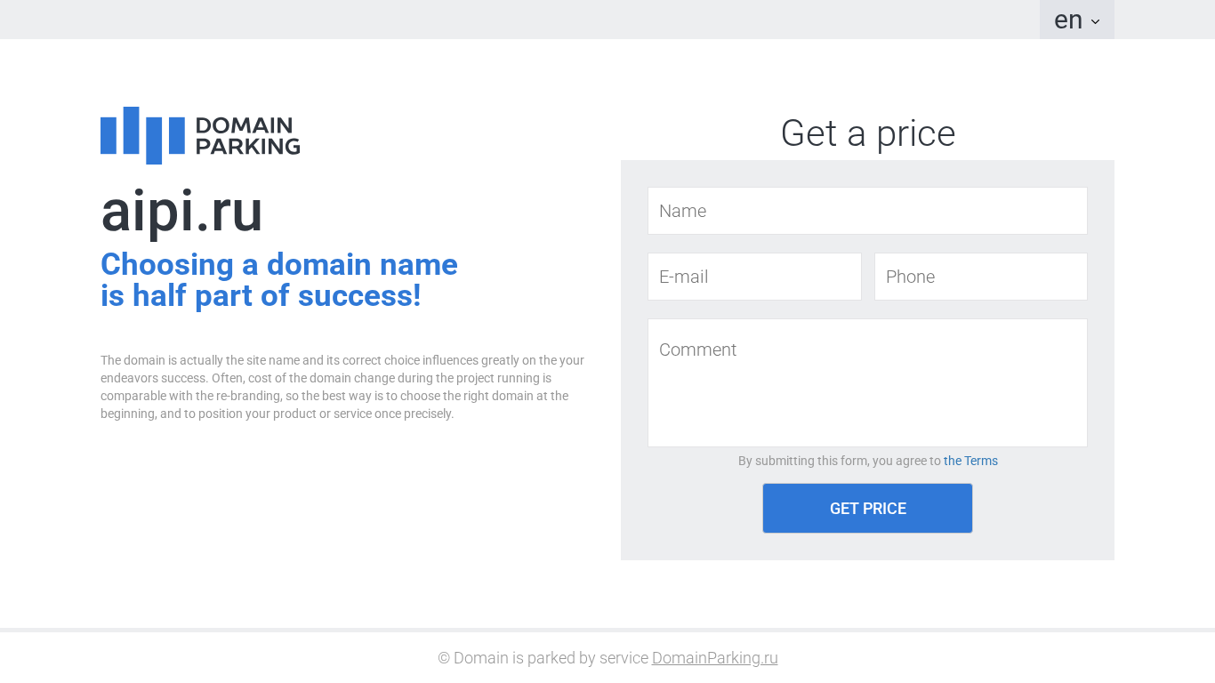Open the 'en' language selector
The width and height of the screenshot is (1215, 683).
tap(1076, 20)
